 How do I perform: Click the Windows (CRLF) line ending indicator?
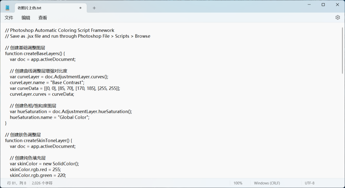pos(267,183)
